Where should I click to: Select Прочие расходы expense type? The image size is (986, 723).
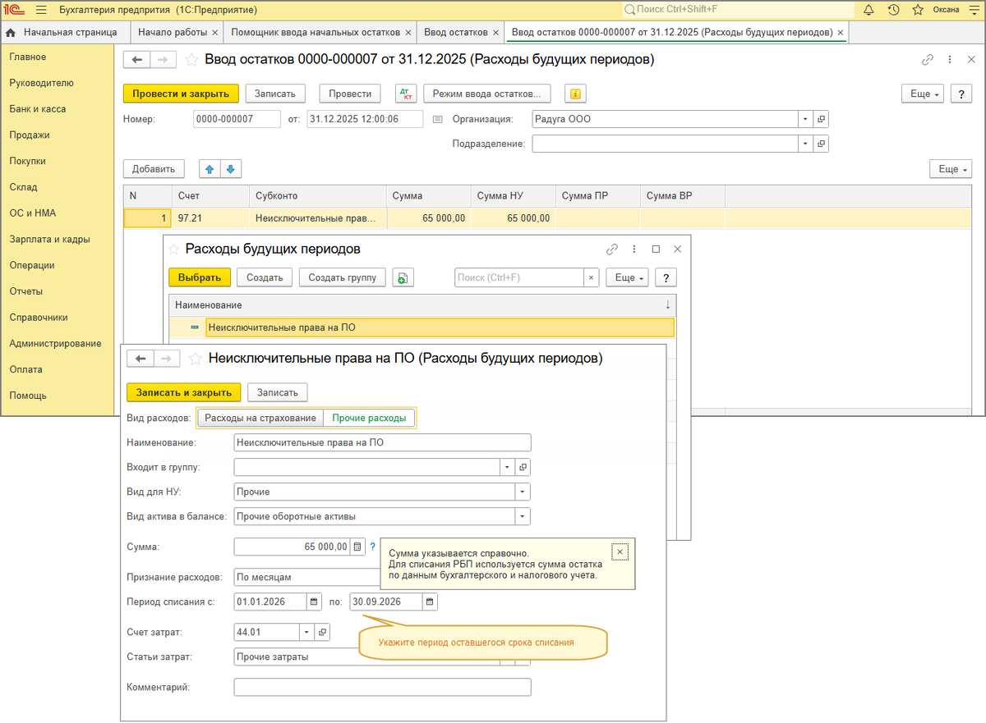[369, 418]
